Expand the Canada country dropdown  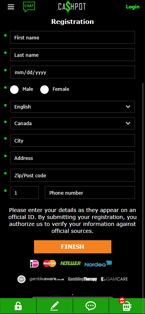point(72,123)
